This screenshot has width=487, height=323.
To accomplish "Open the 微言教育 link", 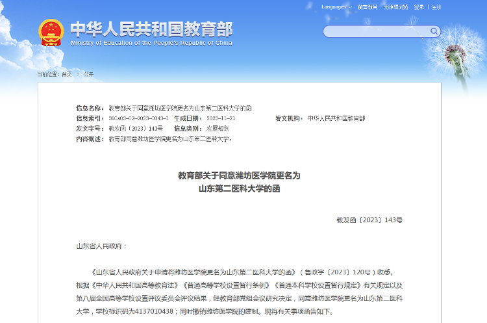I will click(368, 7).
